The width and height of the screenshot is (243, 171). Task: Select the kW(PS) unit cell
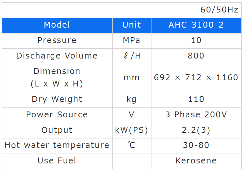click(131, 130)
